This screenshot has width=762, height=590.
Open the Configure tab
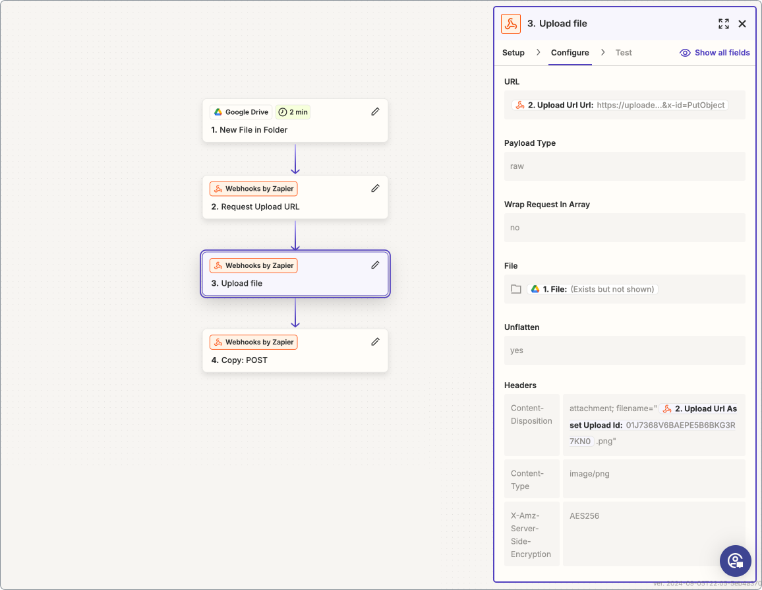pos(570,53)
